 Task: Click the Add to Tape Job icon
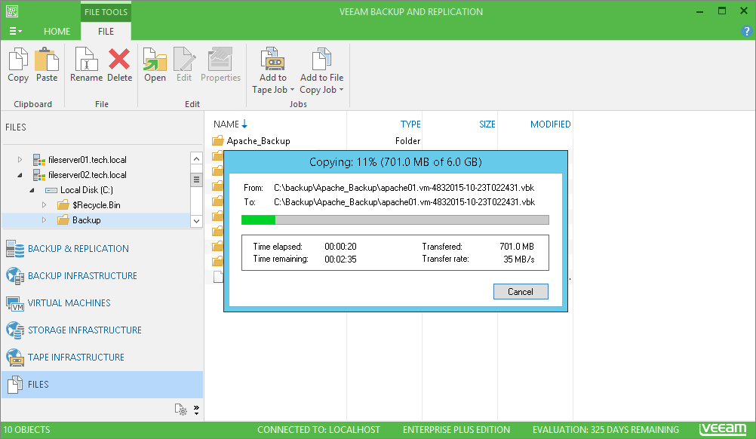[273, 60]
